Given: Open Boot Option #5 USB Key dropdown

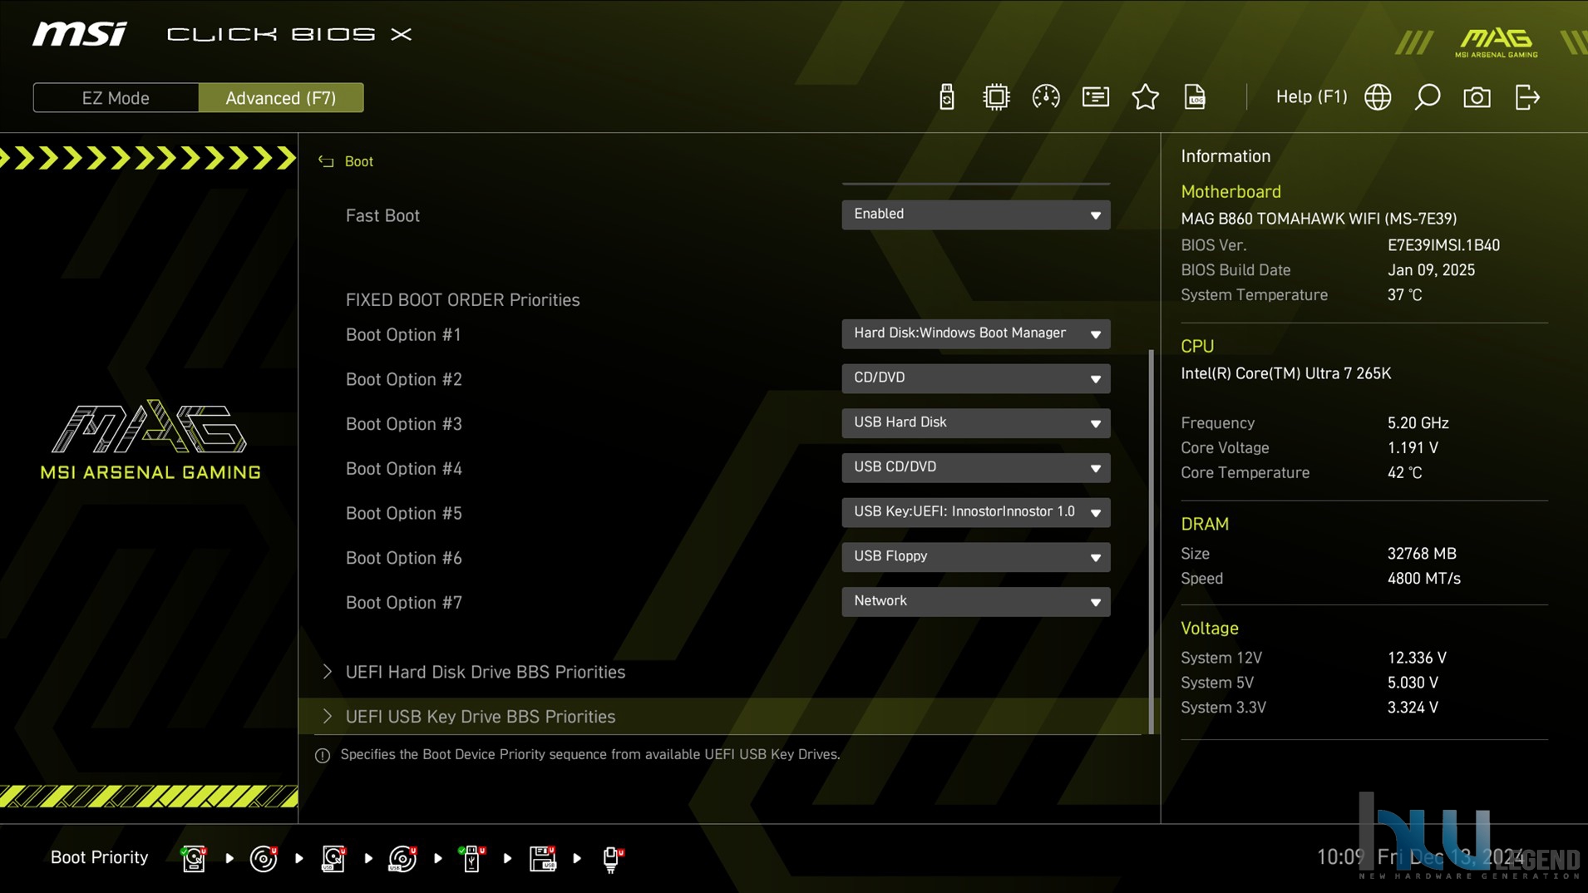Looking at the screenshot, I should [x=975, y=512].
